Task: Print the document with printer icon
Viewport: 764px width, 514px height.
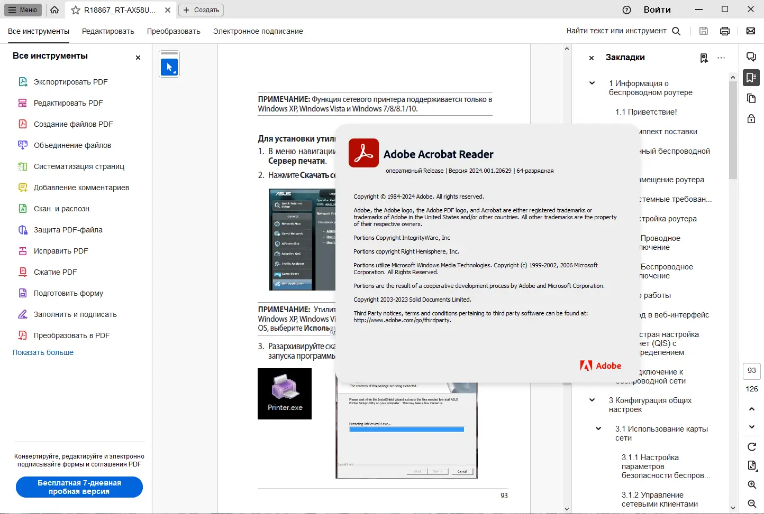Action: [x=725, y=31]
